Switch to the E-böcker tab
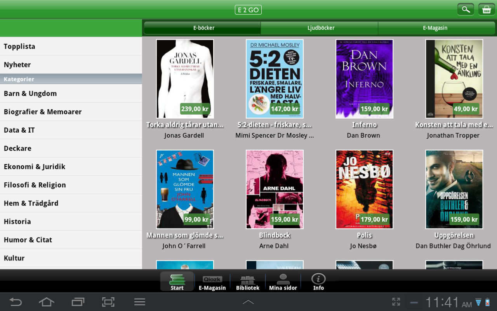This screenshot has height=311, width=497. click(202, 28)
